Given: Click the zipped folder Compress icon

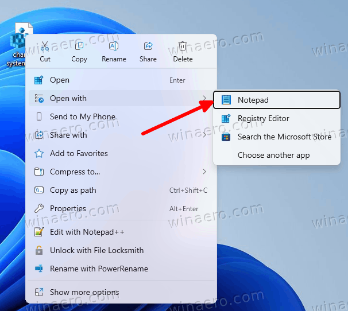Looking at the screenshot, I should point(39,172).
